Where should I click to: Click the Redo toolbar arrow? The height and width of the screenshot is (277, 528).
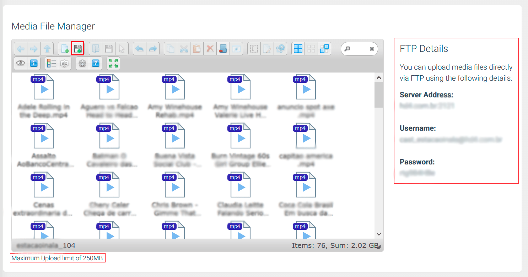[x=153, y=49]
